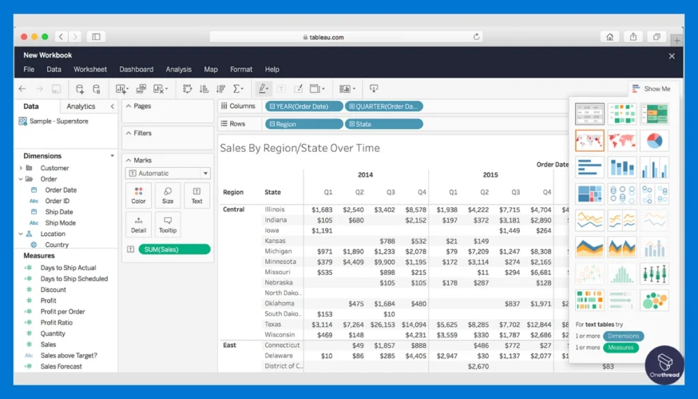Click the fit view icon in toolbar

tap(316, 89)
